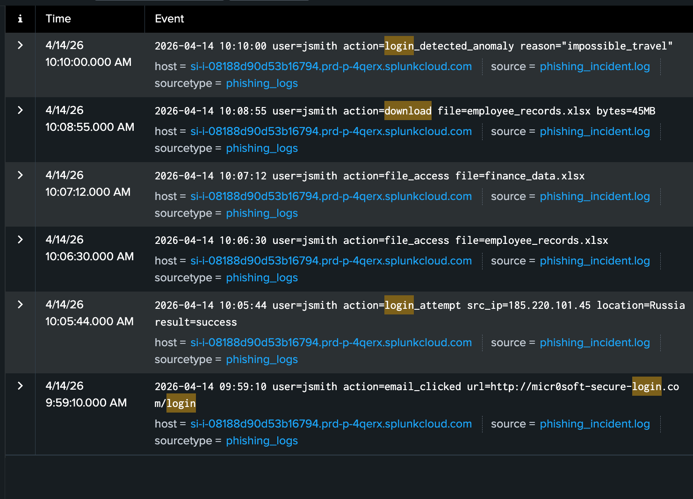
Task: Expand the 10:06:30 employee_records file_access event
Action: pos(20,240)
